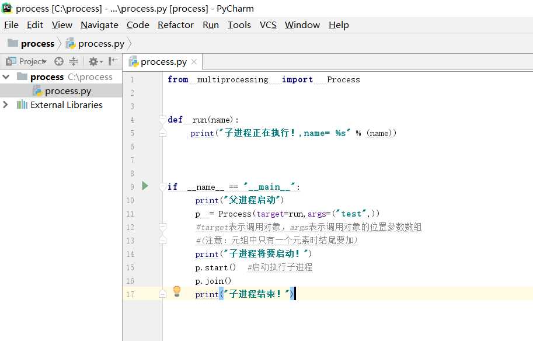The width and height of the screenshot is (533, 341).
Task: Click line number 9 in the gutter
Action: click(x=133, y=187)
